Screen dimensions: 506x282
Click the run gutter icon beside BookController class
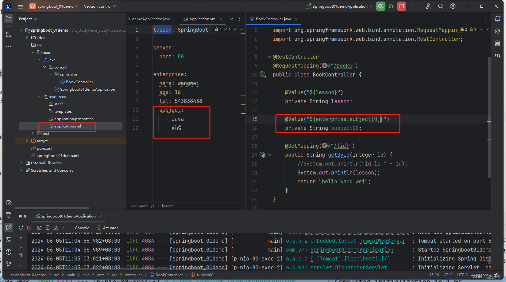tap(262, 74)
